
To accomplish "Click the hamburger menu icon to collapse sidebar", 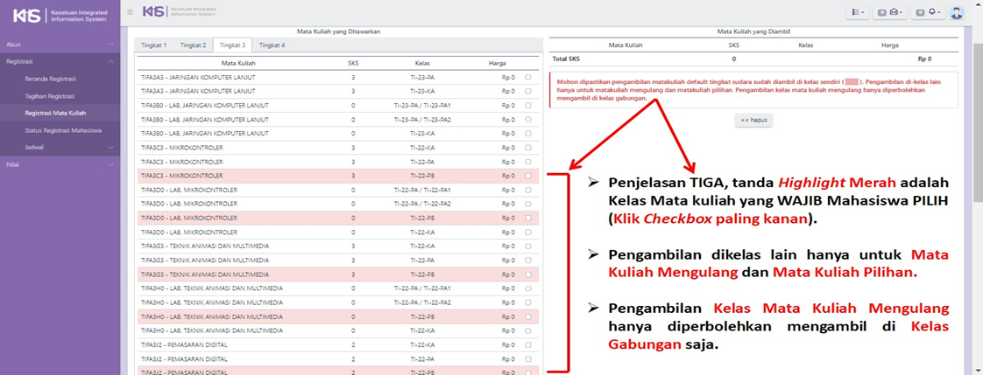I will [131, 11].
